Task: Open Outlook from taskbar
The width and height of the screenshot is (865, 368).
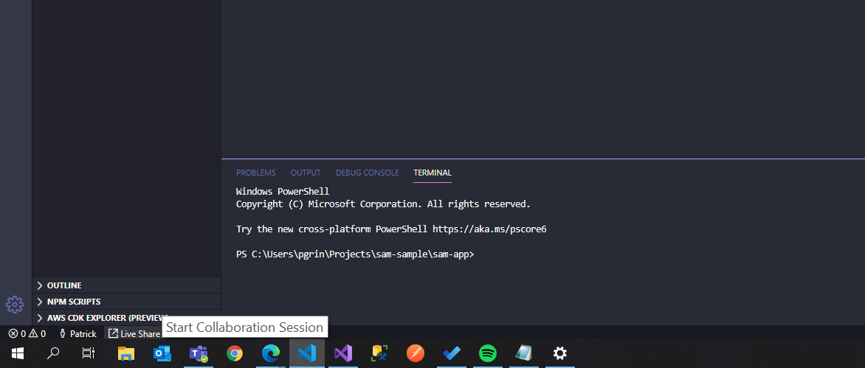Action: point(162,353)
